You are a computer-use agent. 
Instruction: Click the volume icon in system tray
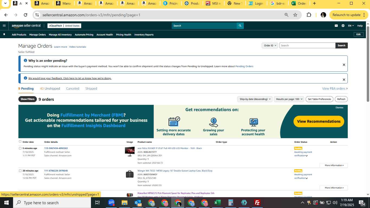335,203
